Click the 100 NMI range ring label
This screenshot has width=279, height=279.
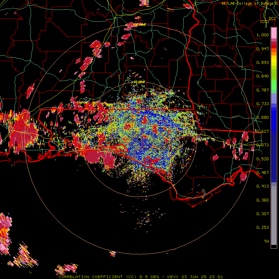point(139,24)
